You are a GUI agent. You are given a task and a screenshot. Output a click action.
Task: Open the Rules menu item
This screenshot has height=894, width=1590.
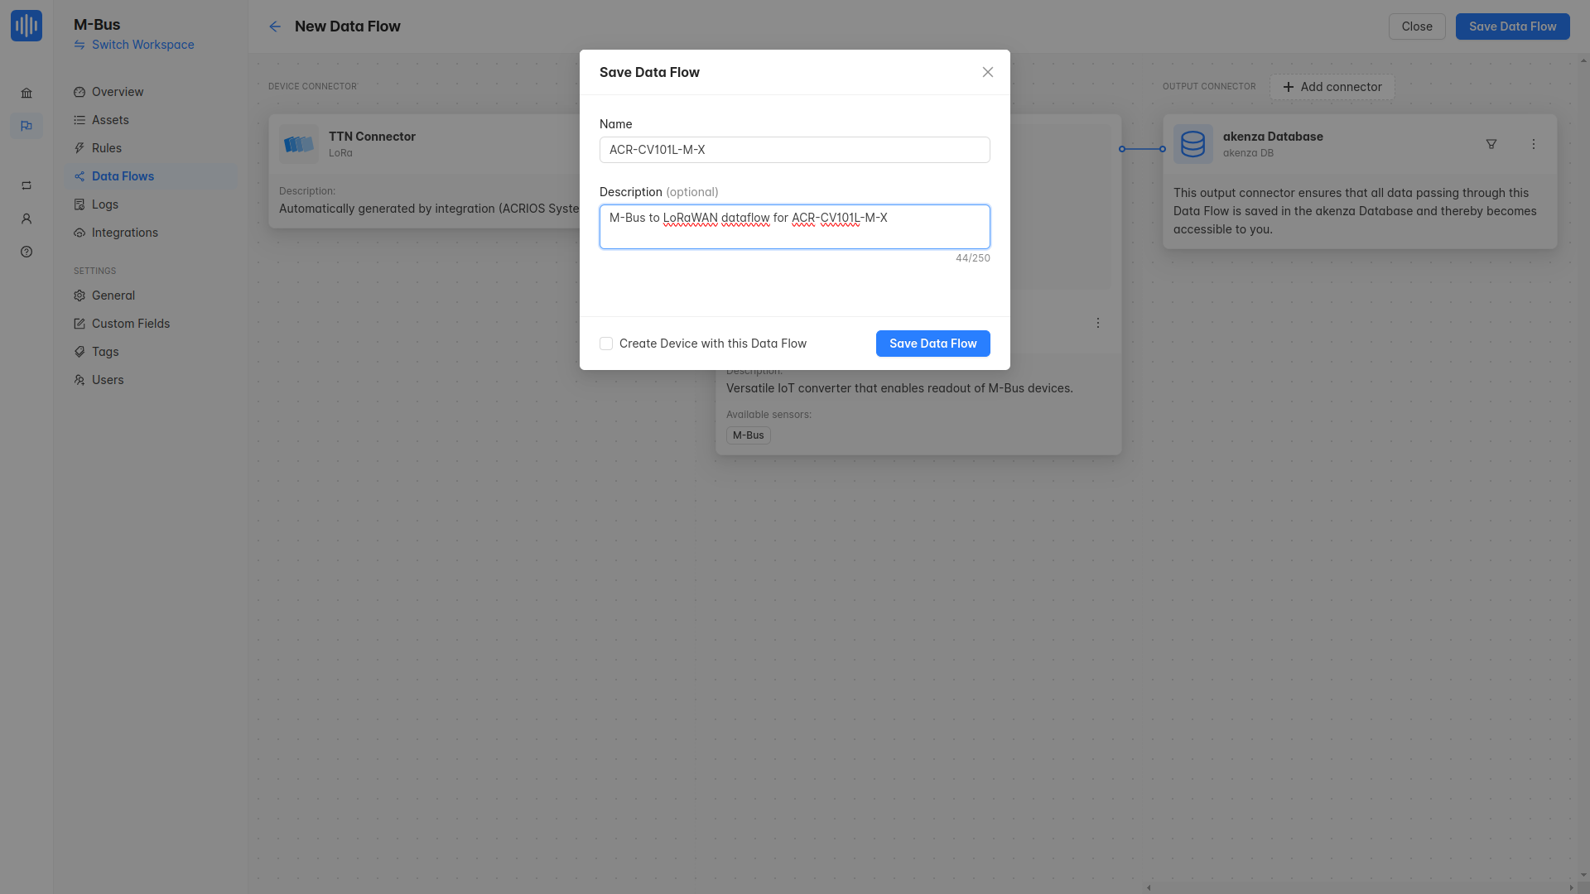107,148
